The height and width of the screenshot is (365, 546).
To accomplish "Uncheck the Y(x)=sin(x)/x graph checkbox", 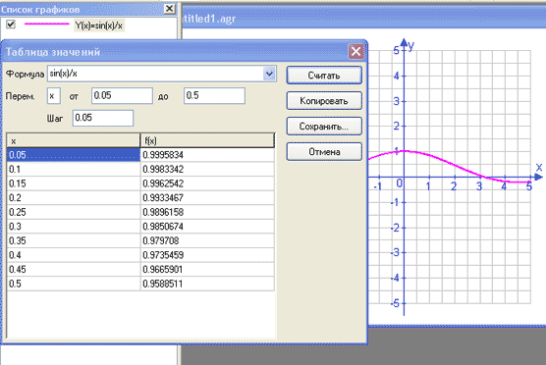I will click(x=11, y=25).
